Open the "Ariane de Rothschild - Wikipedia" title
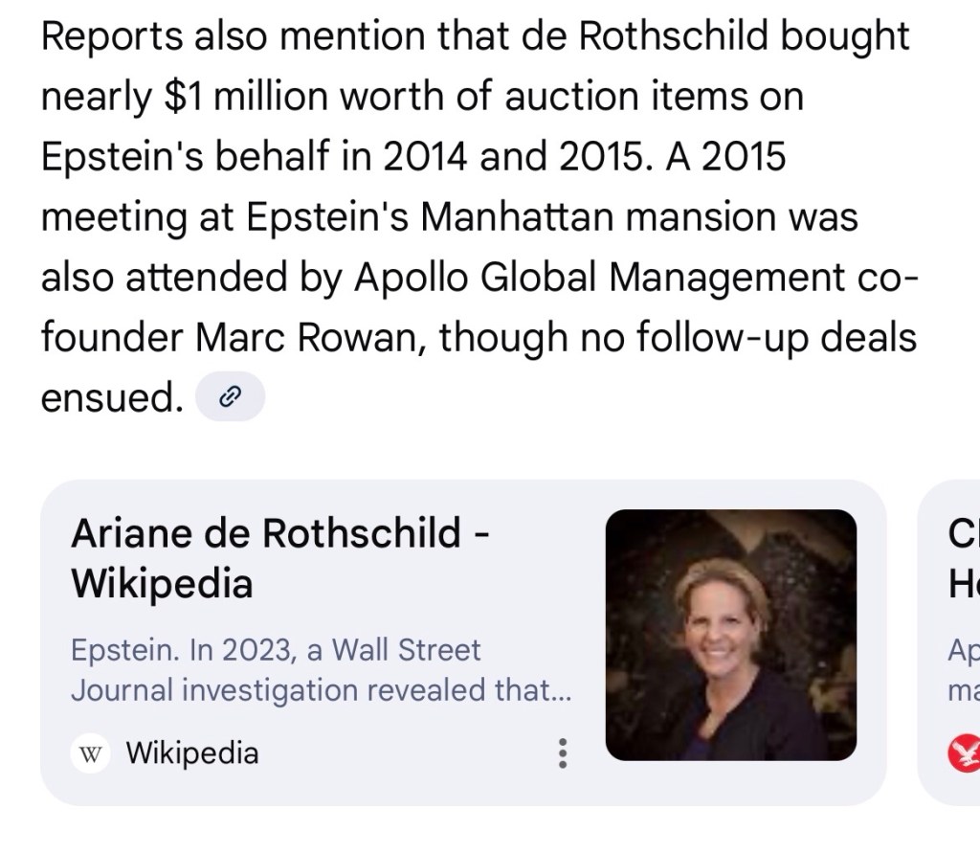Screen dimensions: 980x853 click(279, 557)
